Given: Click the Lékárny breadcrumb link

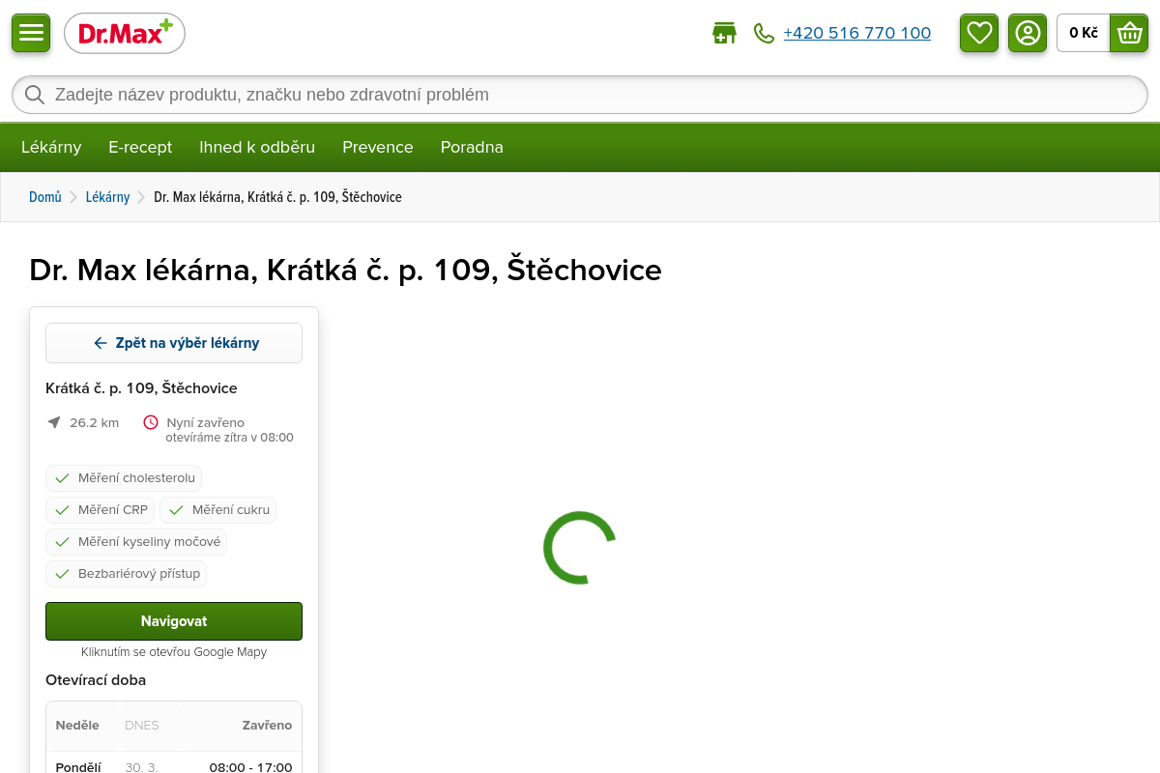Looking at the screenshot, I should [107, 197].
